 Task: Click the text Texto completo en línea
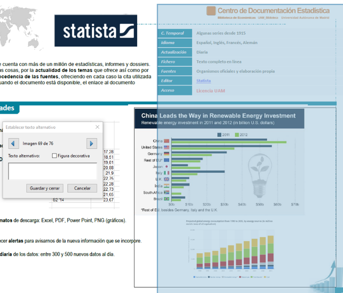219,61
